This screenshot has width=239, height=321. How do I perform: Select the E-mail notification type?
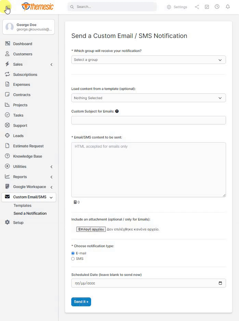tap(73, 253)
